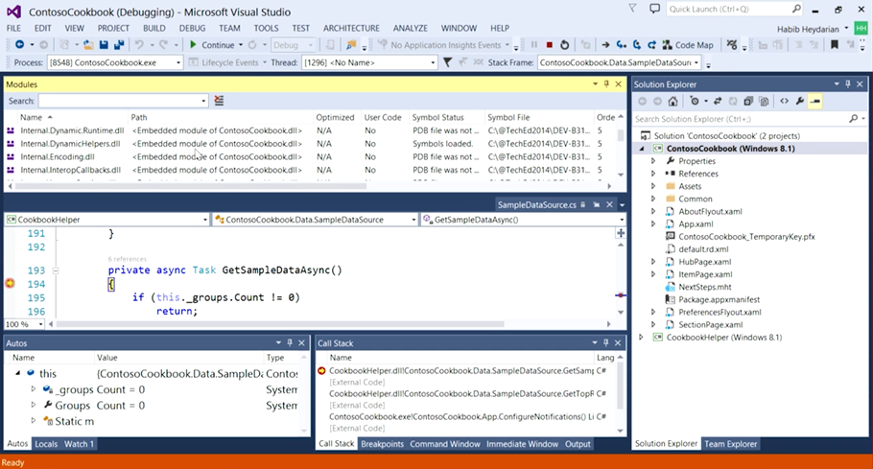Switch to the Locals tab
The width and height of the screenshot is (873, 469).
point(46,444)
